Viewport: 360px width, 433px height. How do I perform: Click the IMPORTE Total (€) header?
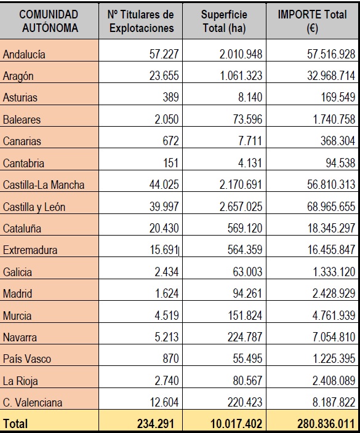(312, 21)
